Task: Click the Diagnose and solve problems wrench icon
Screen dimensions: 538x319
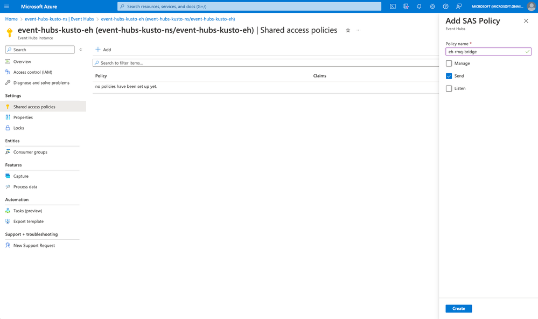Action: pos(8,83)
